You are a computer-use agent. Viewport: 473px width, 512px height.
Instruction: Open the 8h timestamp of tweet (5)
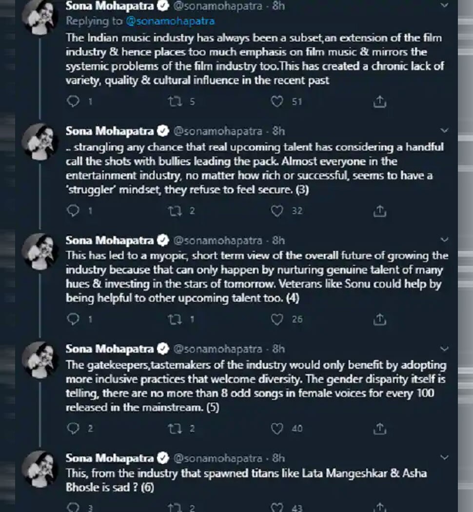tap(278, 349)
